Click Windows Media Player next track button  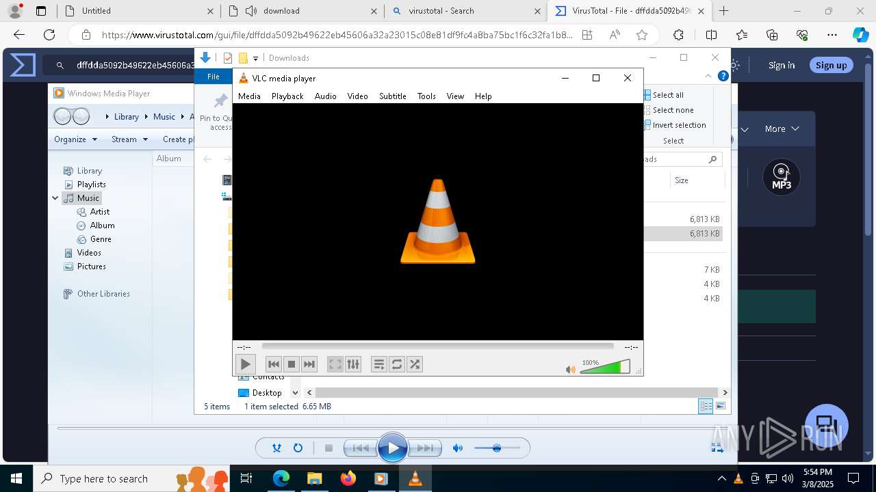426,448
